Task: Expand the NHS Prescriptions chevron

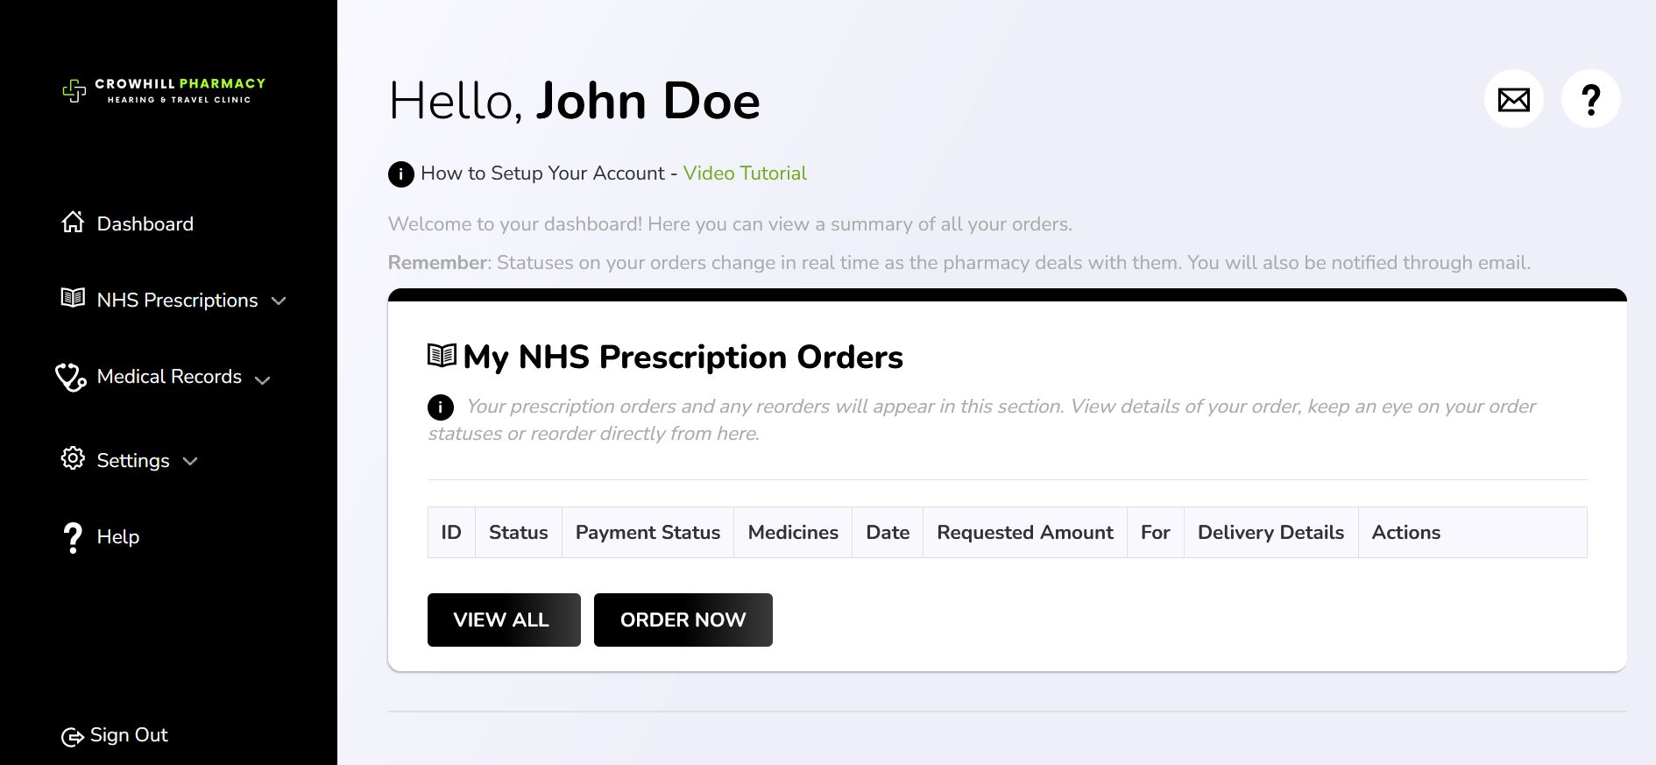Action: point(279,301)
